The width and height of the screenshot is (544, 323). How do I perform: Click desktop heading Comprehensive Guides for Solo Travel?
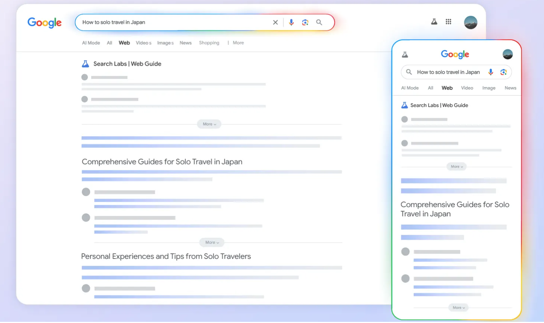[x=162, y=162]
